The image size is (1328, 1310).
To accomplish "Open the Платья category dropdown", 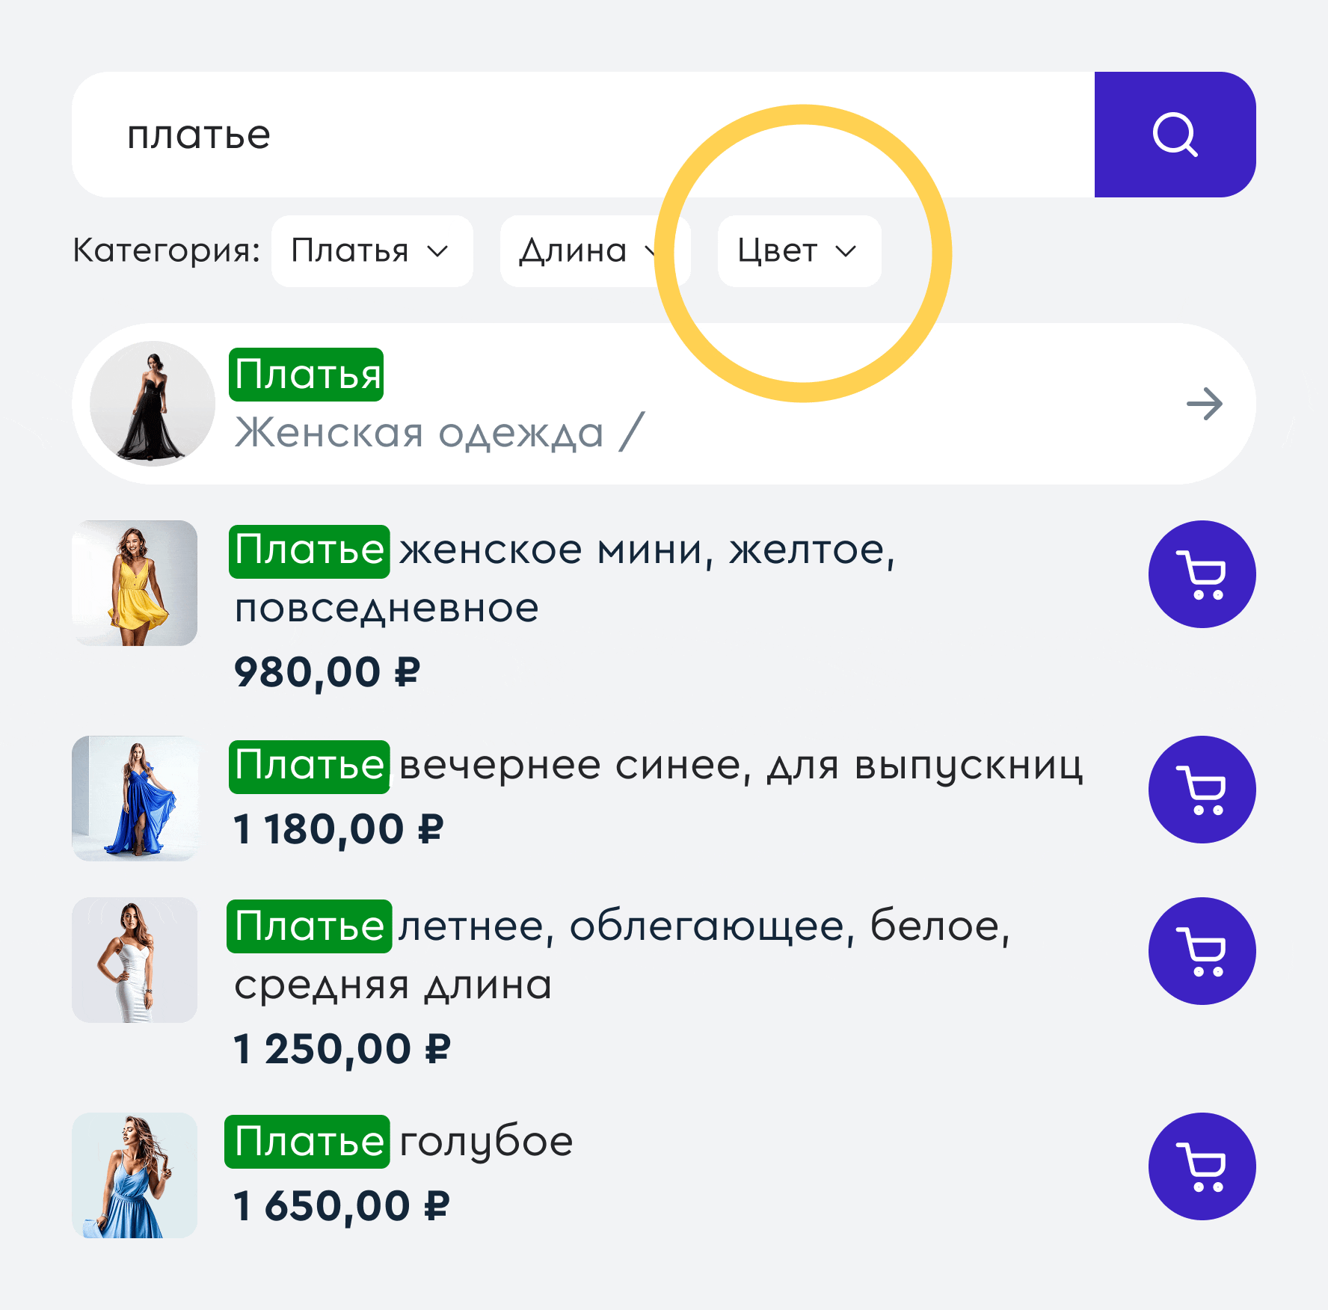I will pos(372,251).
